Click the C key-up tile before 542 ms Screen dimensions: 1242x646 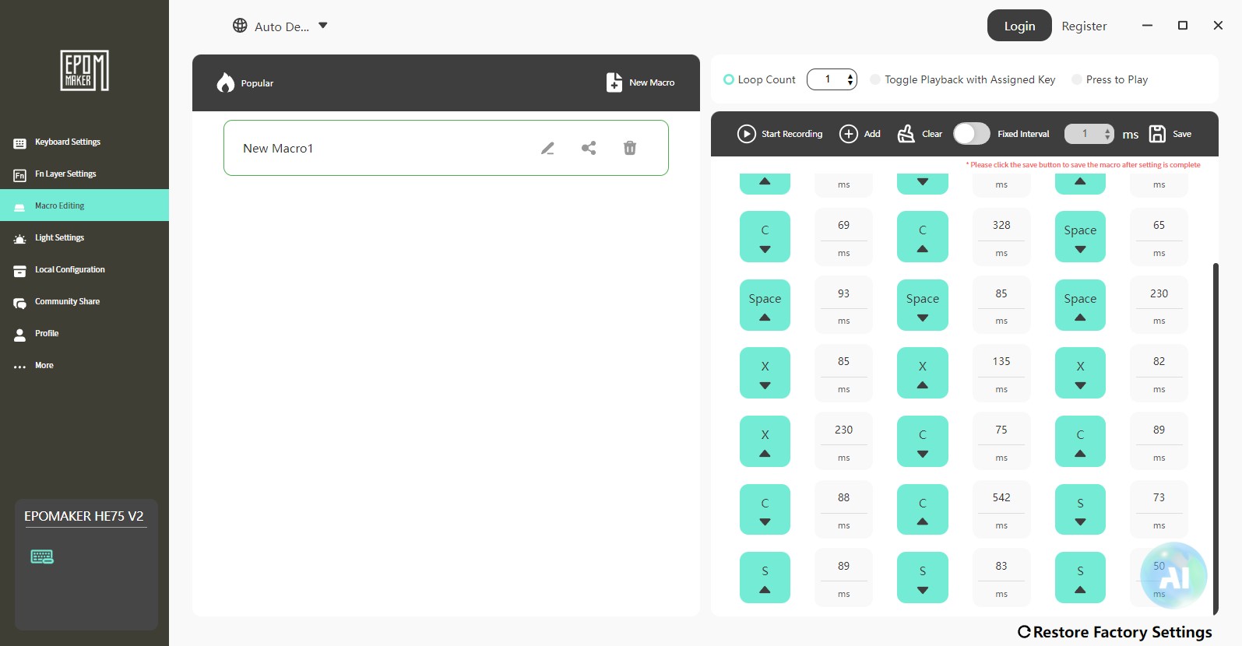pyautogui.click(x=923, y=510)
